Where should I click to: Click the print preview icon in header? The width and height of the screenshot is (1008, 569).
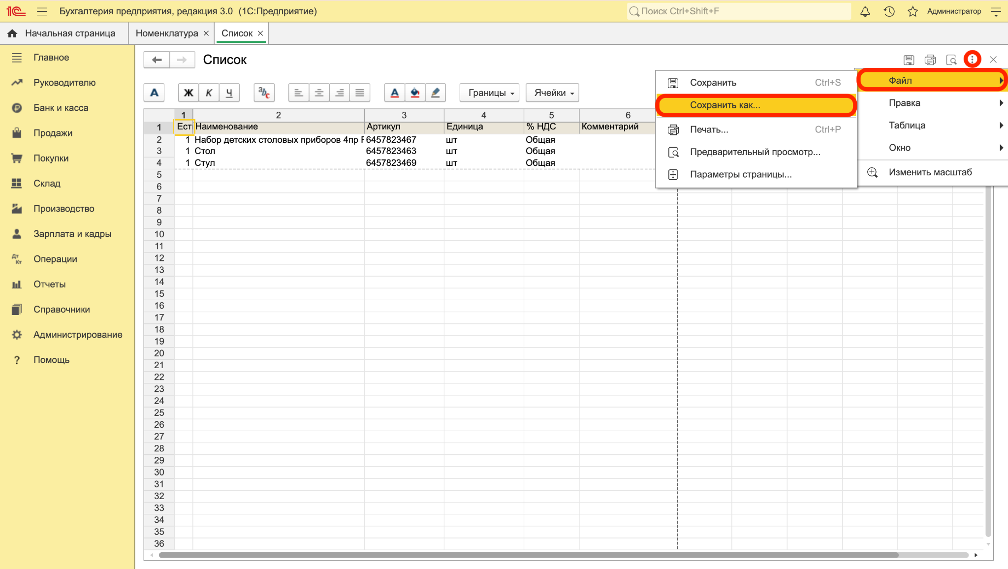[951, 60]
